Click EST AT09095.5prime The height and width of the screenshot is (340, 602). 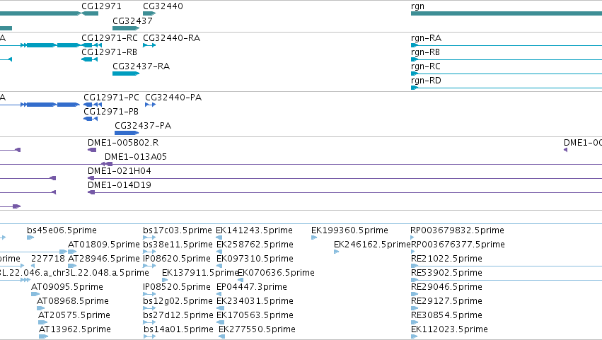66,287
